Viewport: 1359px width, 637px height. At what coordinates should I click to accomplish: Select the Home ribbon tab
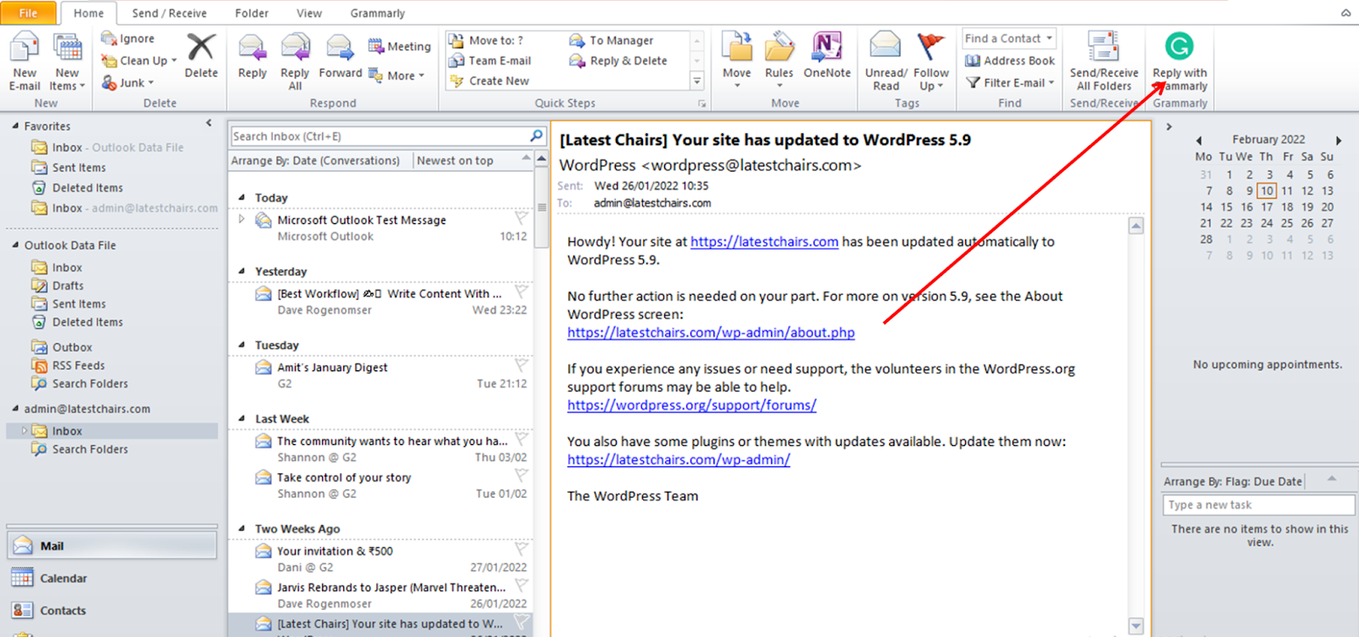[88, 13]
